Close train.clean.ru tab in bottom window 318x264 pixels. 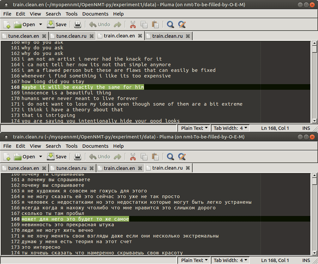[x=188, y=168]
